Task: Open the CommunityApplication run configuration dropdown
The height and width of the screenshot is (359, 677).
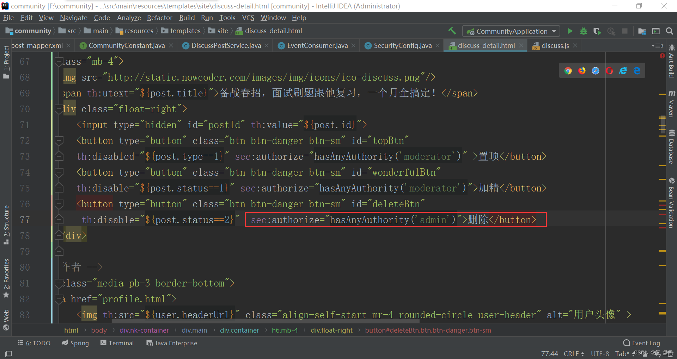Action: 511,31
